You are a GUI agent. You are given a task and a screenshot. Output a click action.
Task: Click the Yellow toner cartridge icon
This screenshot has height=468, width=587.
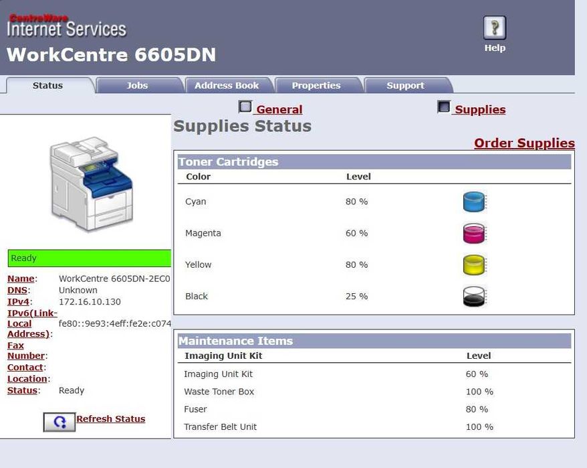tap(474, 264)
